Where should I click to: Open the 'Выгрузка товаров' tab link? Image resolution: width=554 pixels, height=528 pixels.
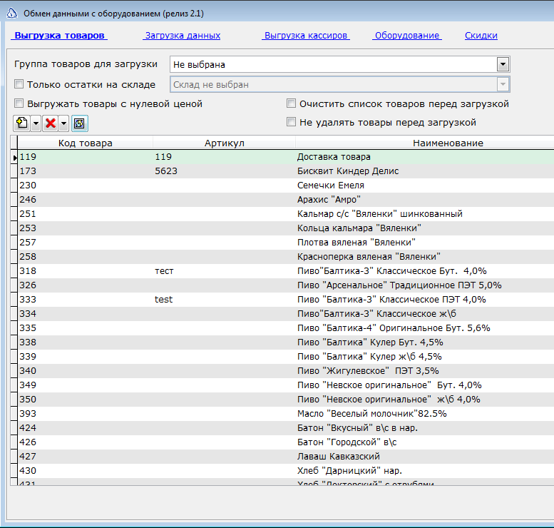59,36
